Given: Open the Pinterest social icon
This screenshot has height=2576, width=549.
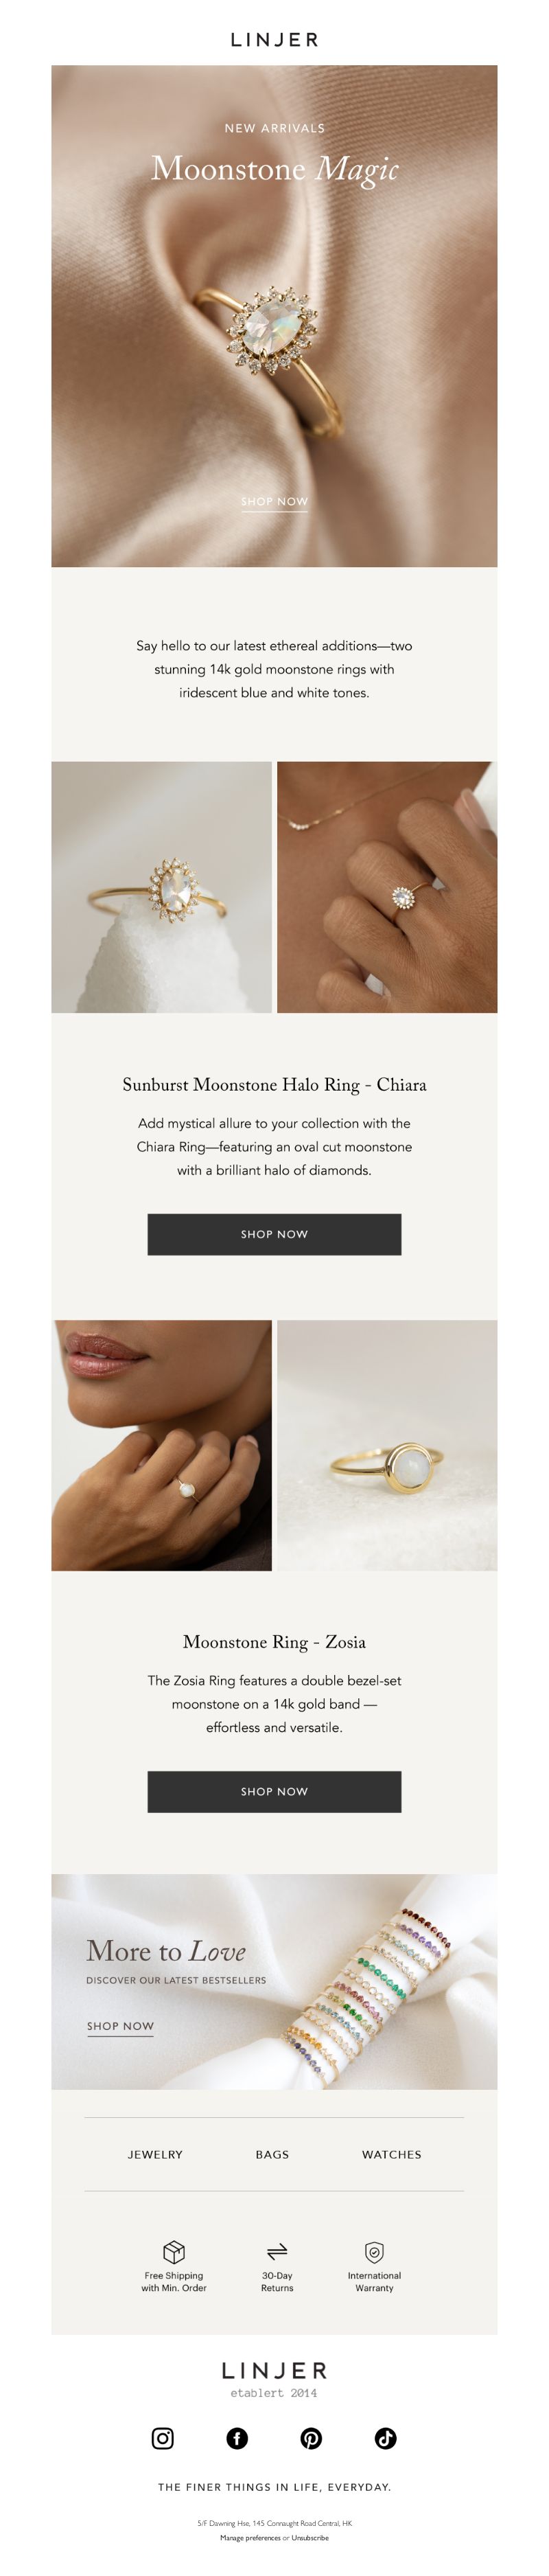Looking at the screenshot, I should pos(311,2438).
